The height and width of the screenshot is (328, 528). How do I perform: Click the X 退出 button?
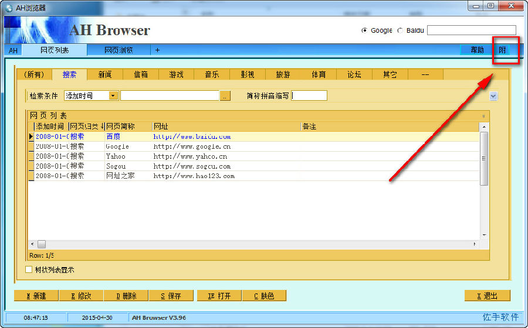(x=488, y=296)
